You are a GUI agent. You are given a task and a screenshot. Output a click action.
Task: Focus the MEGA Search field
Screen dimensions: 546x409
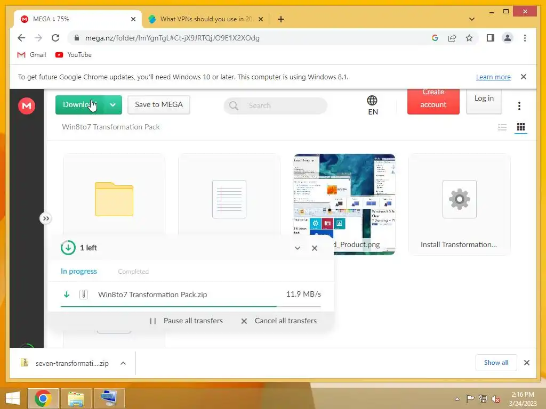276,105
